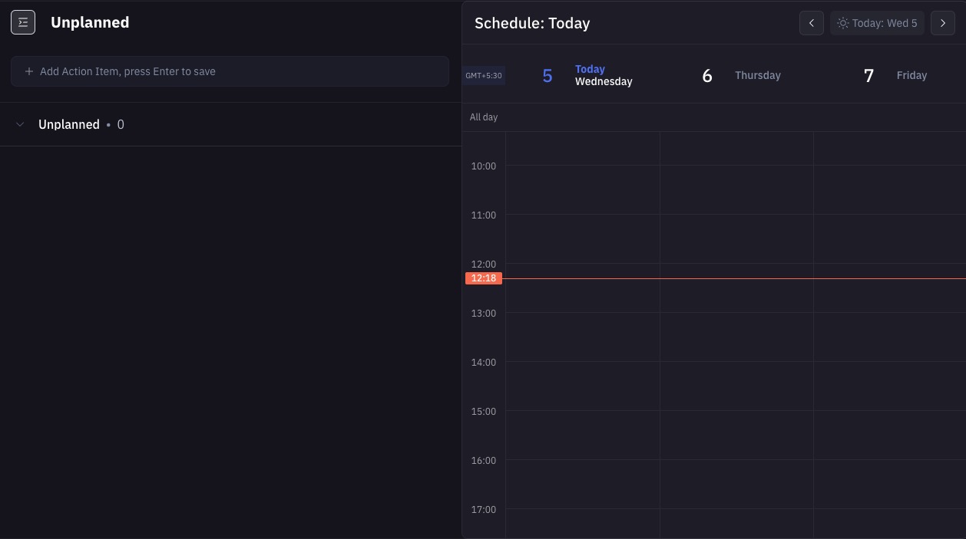Click the GMT+5:30 timezone label
966x539 pixels.
tap(483, 75)
